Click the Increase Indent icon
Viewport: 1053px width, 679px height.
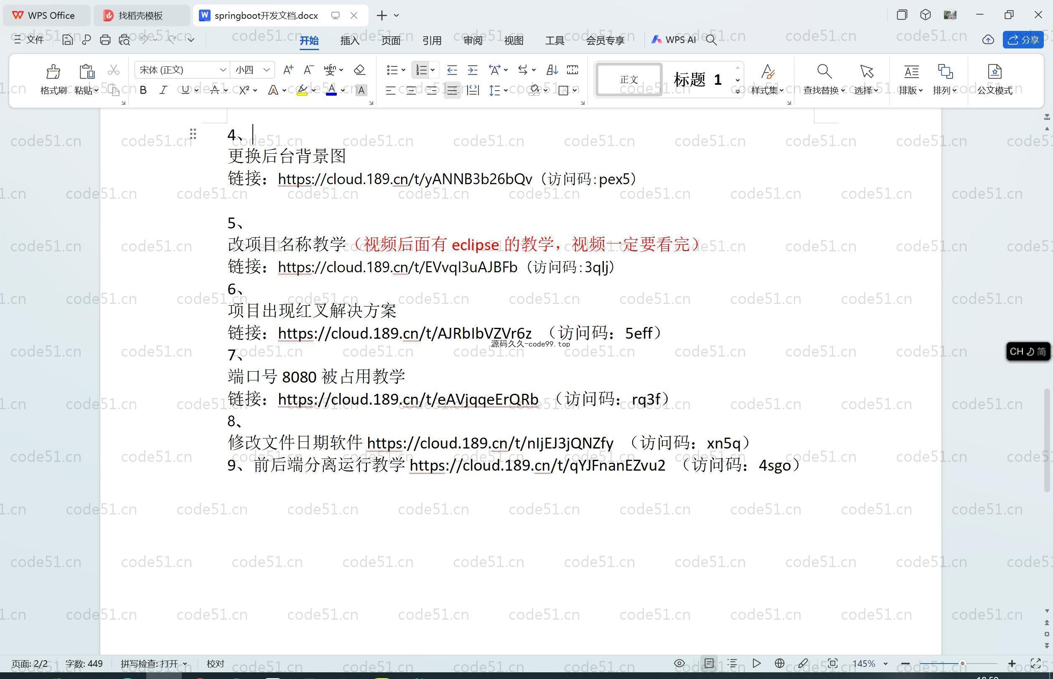coord(473,70)
